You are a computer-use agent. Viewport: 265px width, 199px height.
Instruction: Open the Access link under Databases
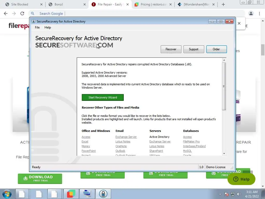[187, 137]
